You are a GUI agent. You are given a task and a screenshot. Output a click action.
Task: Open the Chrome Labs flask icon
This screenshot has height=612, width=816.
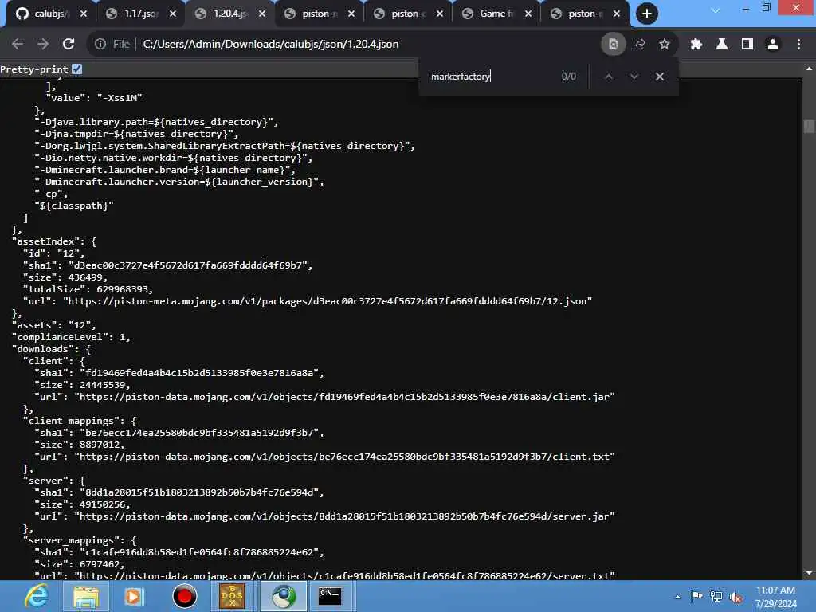pos(722,45)
